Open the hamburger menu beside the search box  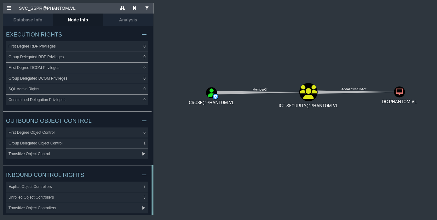[9, 8]
